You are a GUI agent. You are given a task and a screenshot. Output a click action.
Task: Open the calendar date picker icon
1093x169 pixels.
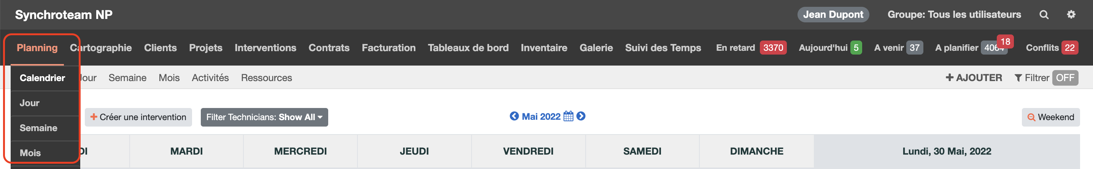tap(568, 116)
